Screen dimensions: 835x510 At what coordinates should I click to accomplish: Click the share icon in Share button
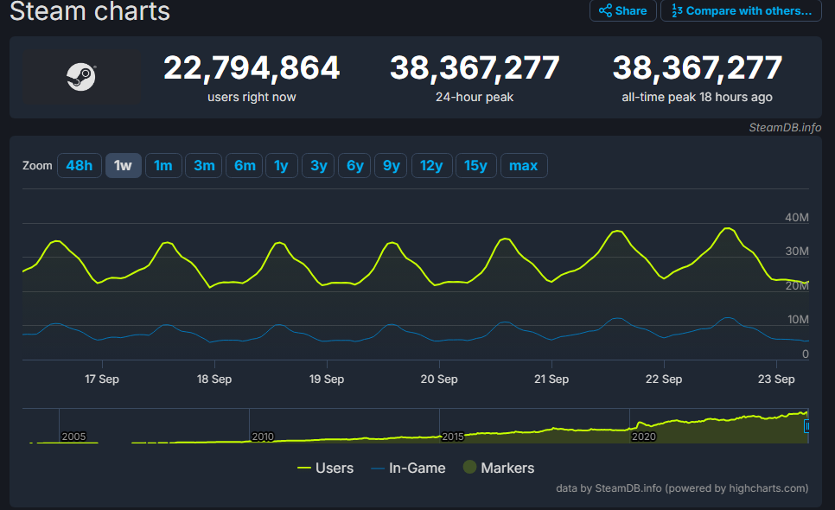pos(605,10)
